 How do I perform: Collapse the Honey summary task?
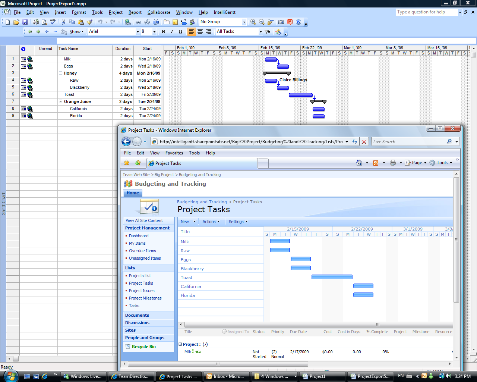pyautogui.click(x=61, y=73)
